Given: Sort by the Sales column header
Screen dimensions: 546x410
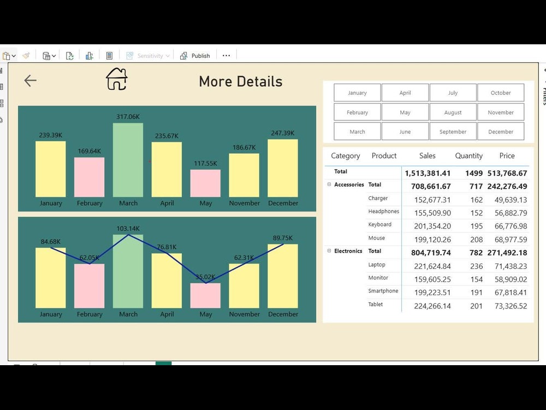Looking at the screenshot, I should coord(428,156).
